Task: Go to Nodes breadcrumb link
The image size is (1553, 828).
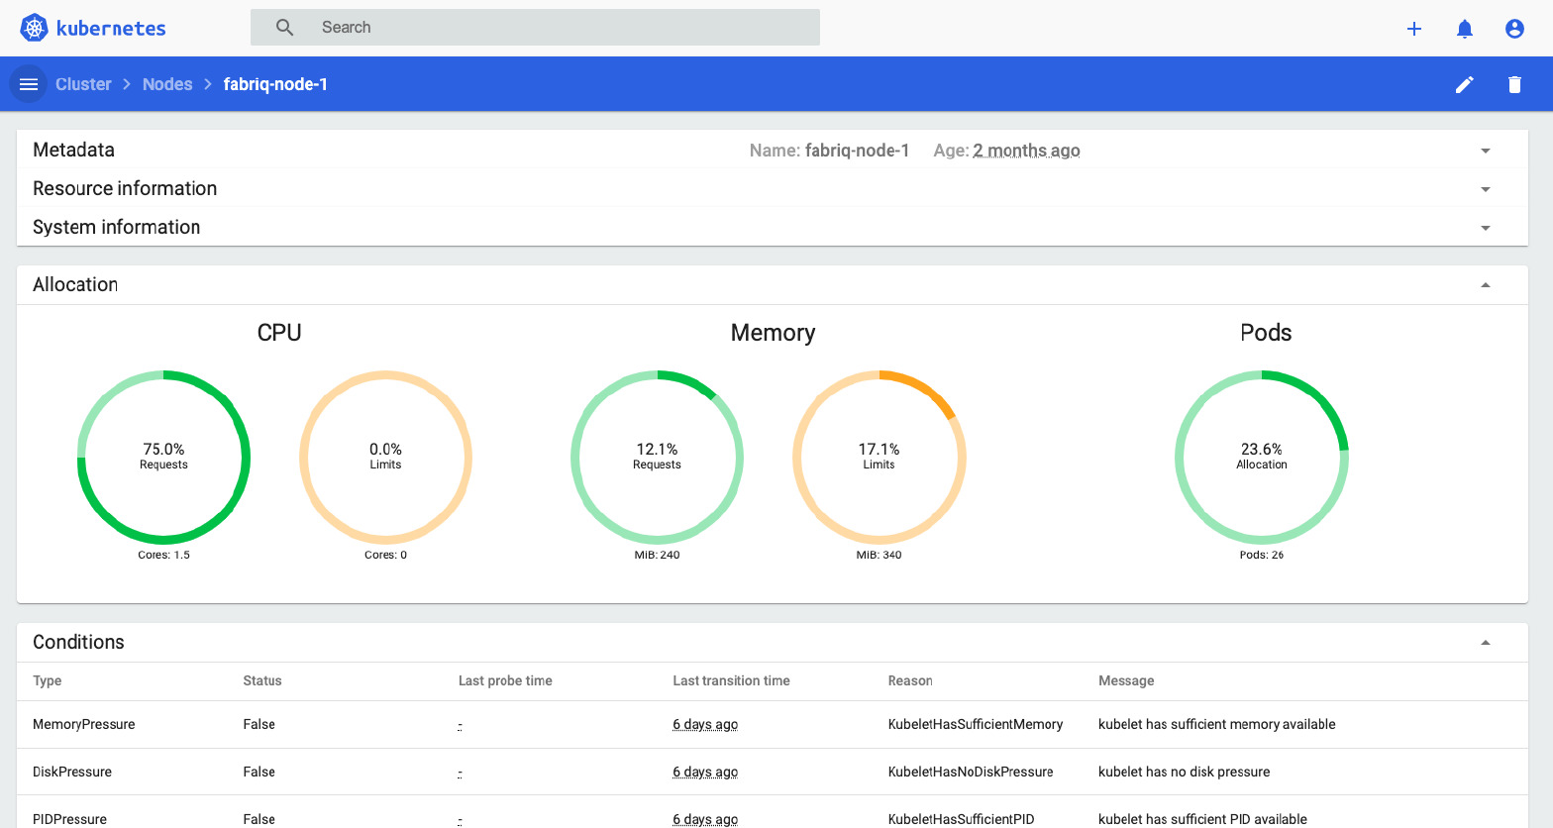Action: (167, 84)
